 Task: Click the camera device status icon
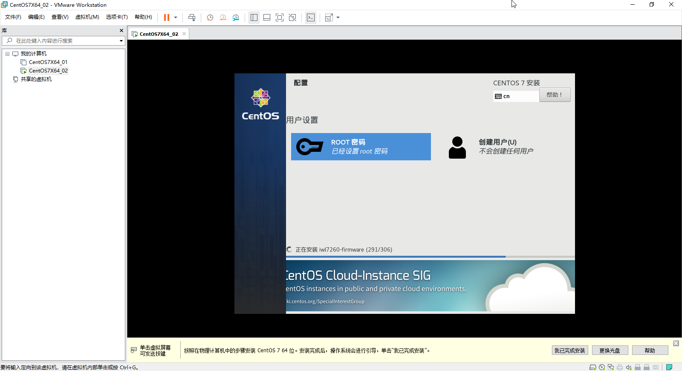[x=656, y=367]
